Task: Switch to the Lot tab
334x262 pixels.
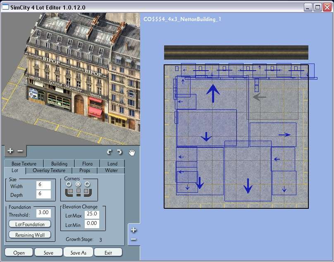Action: [x=15, y=170]
